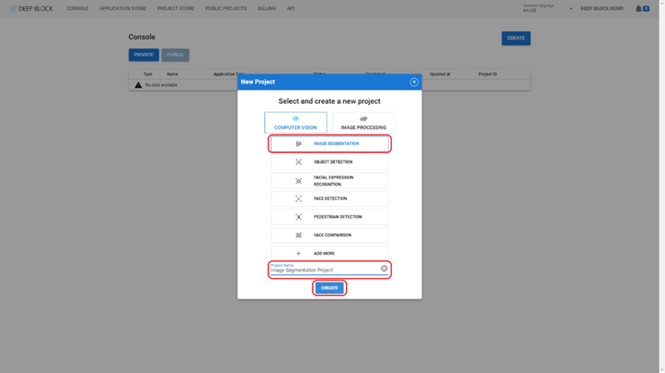
Task: Open the Public Projects menu
Action: (226, 8)
